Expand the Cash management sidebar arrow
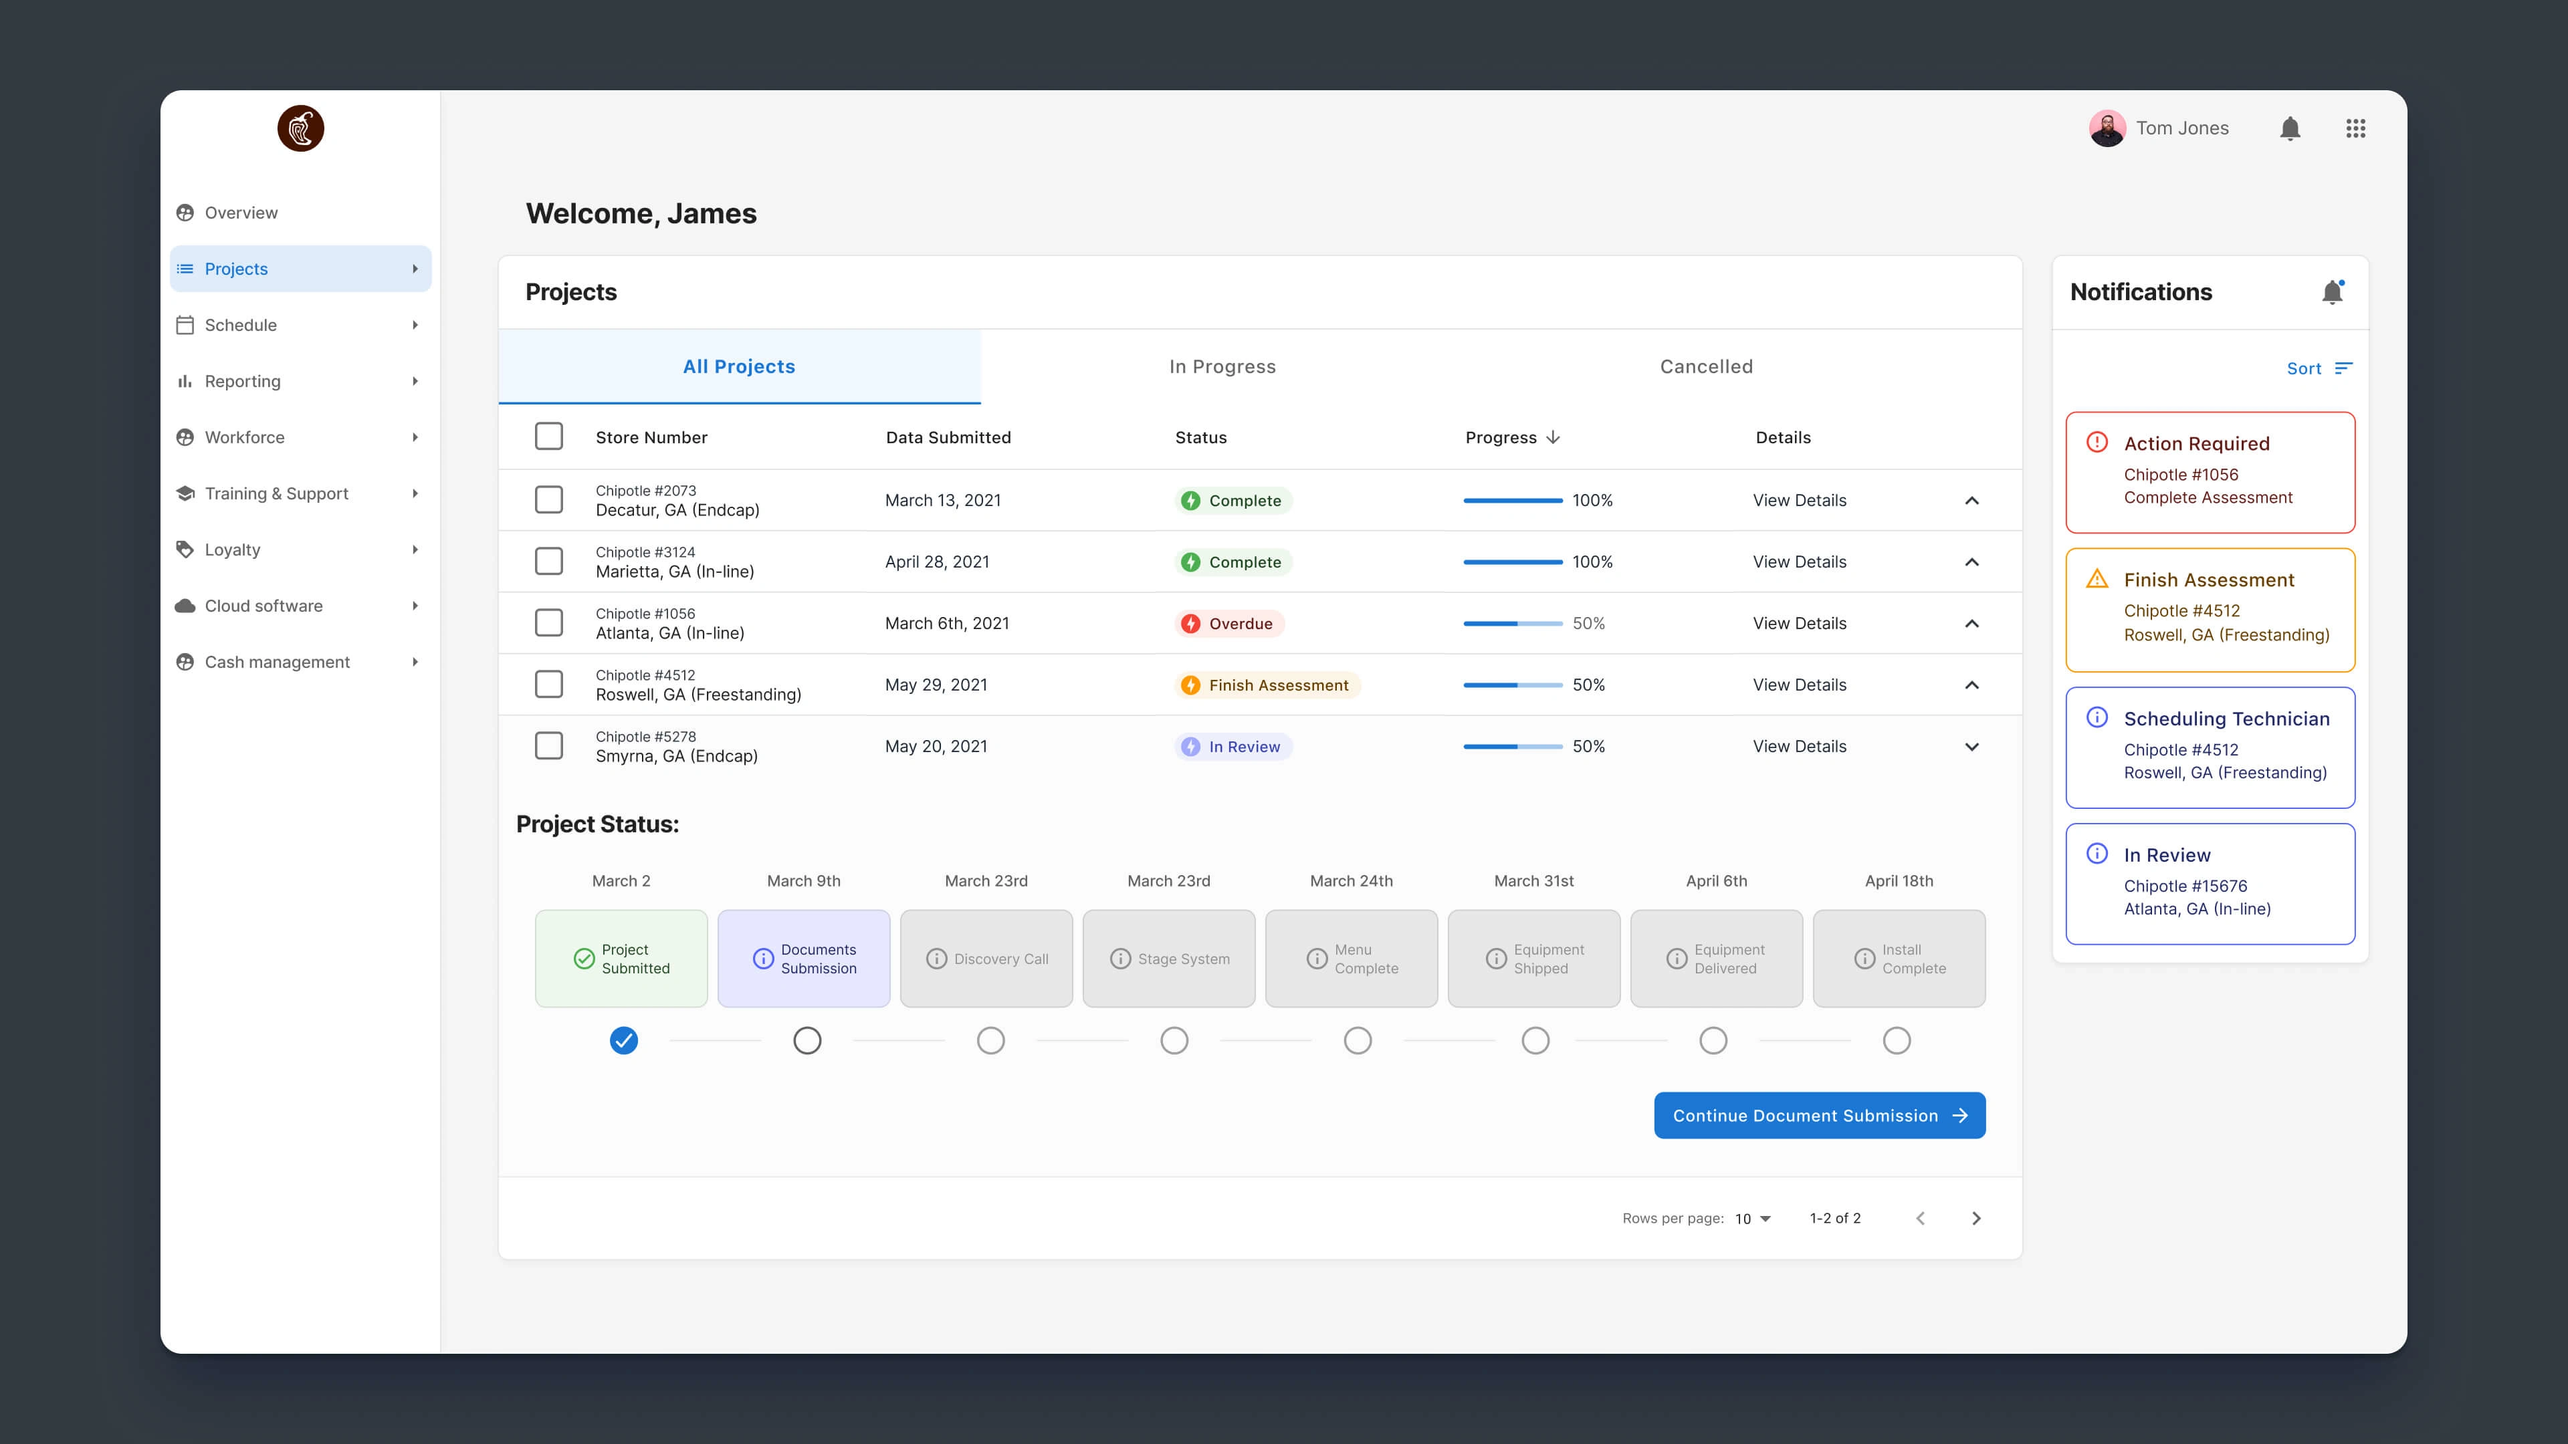This screenshot has width=2568, height=1444. [416, 662]
